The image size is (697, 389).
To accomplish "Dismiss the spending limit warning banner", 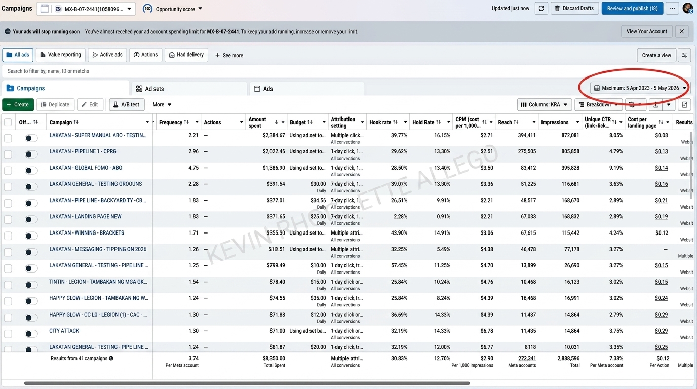I will tap(682, 31).
